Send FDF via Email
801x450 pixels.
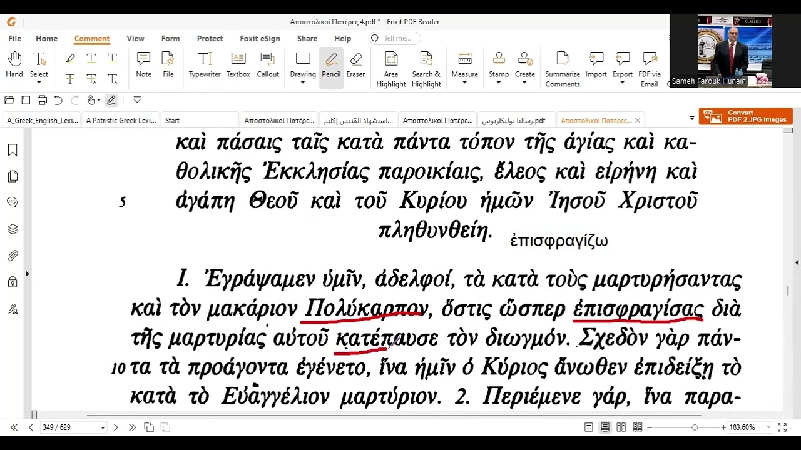[650, 69]
